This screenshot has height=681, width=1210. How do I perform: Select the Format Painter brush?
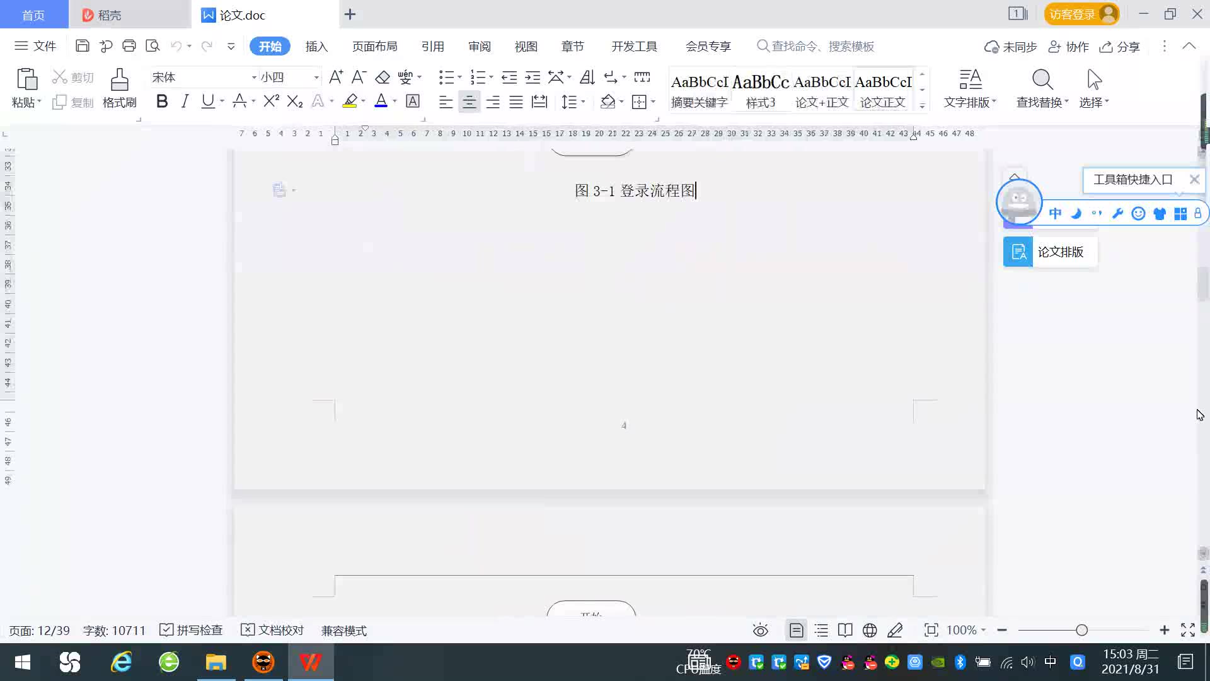pyautogui.click(x=120, y=80)
